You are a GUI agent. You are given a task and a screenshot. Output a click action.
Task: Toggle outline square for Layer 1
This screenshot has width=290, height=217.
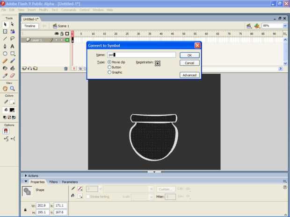coord(67,40)
